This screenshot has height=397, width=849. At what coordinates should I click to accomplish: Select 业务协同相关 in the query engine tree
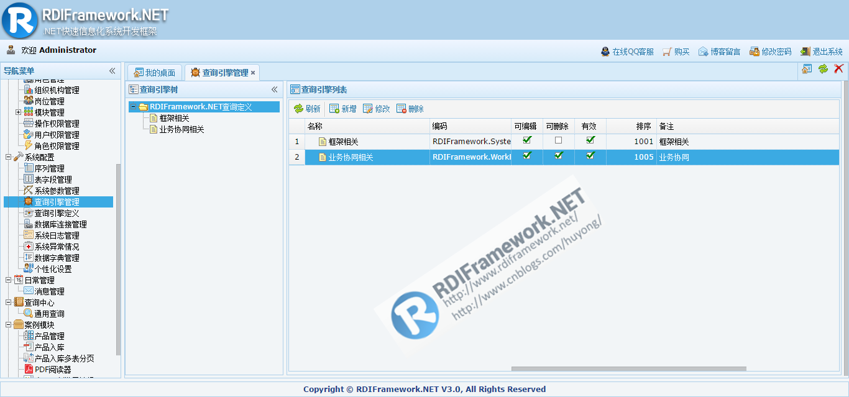tap(182, 129)
